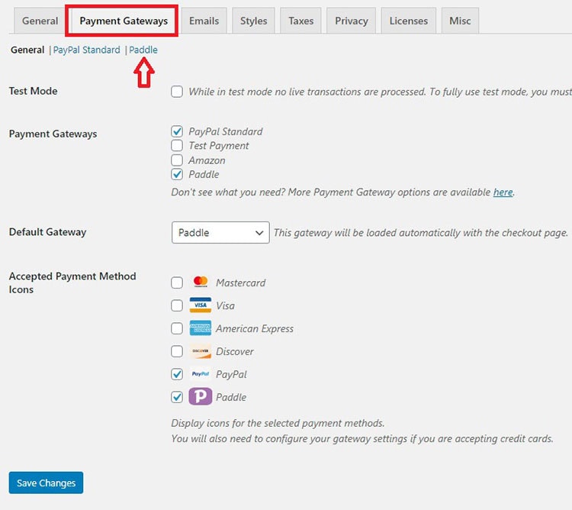572x510 pixels.
Task: Uncheck the PayPal Standard gateway checkbox
Action: click(x=177, y=131)
